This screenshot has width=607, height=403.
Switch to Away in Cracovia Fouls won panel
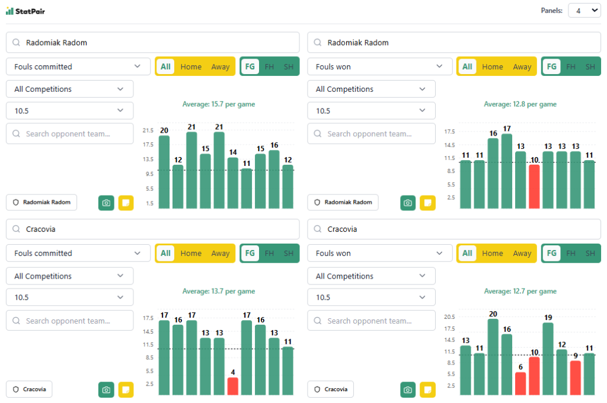pyautogui.click(x=522, y=254)
